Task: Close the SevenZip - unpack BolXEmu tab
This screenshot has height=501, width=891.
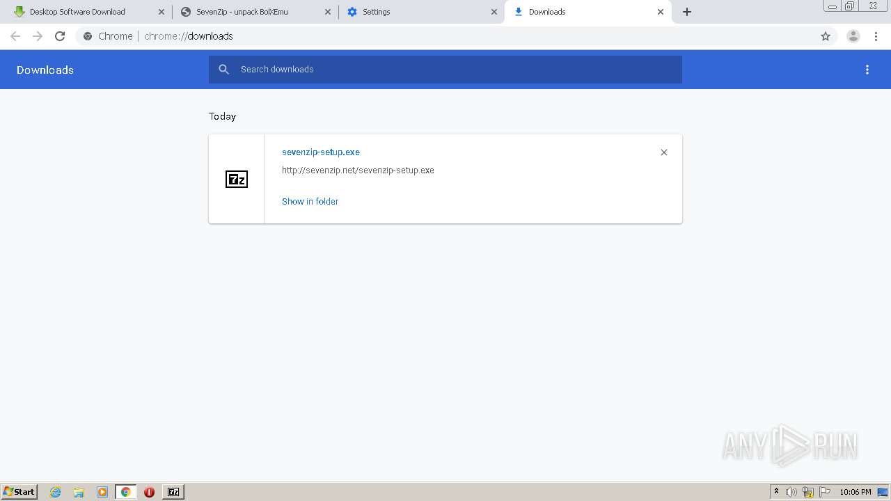Action: (328, 12)
